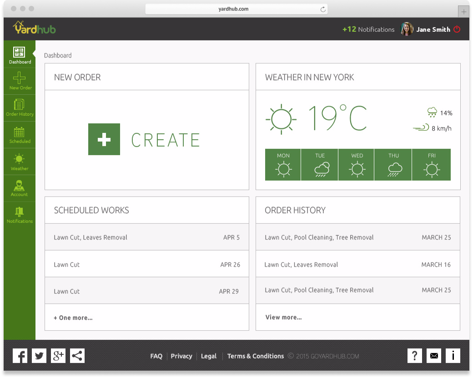
Task: Open scheduled work dated APR 5
Action: point(147,237)
